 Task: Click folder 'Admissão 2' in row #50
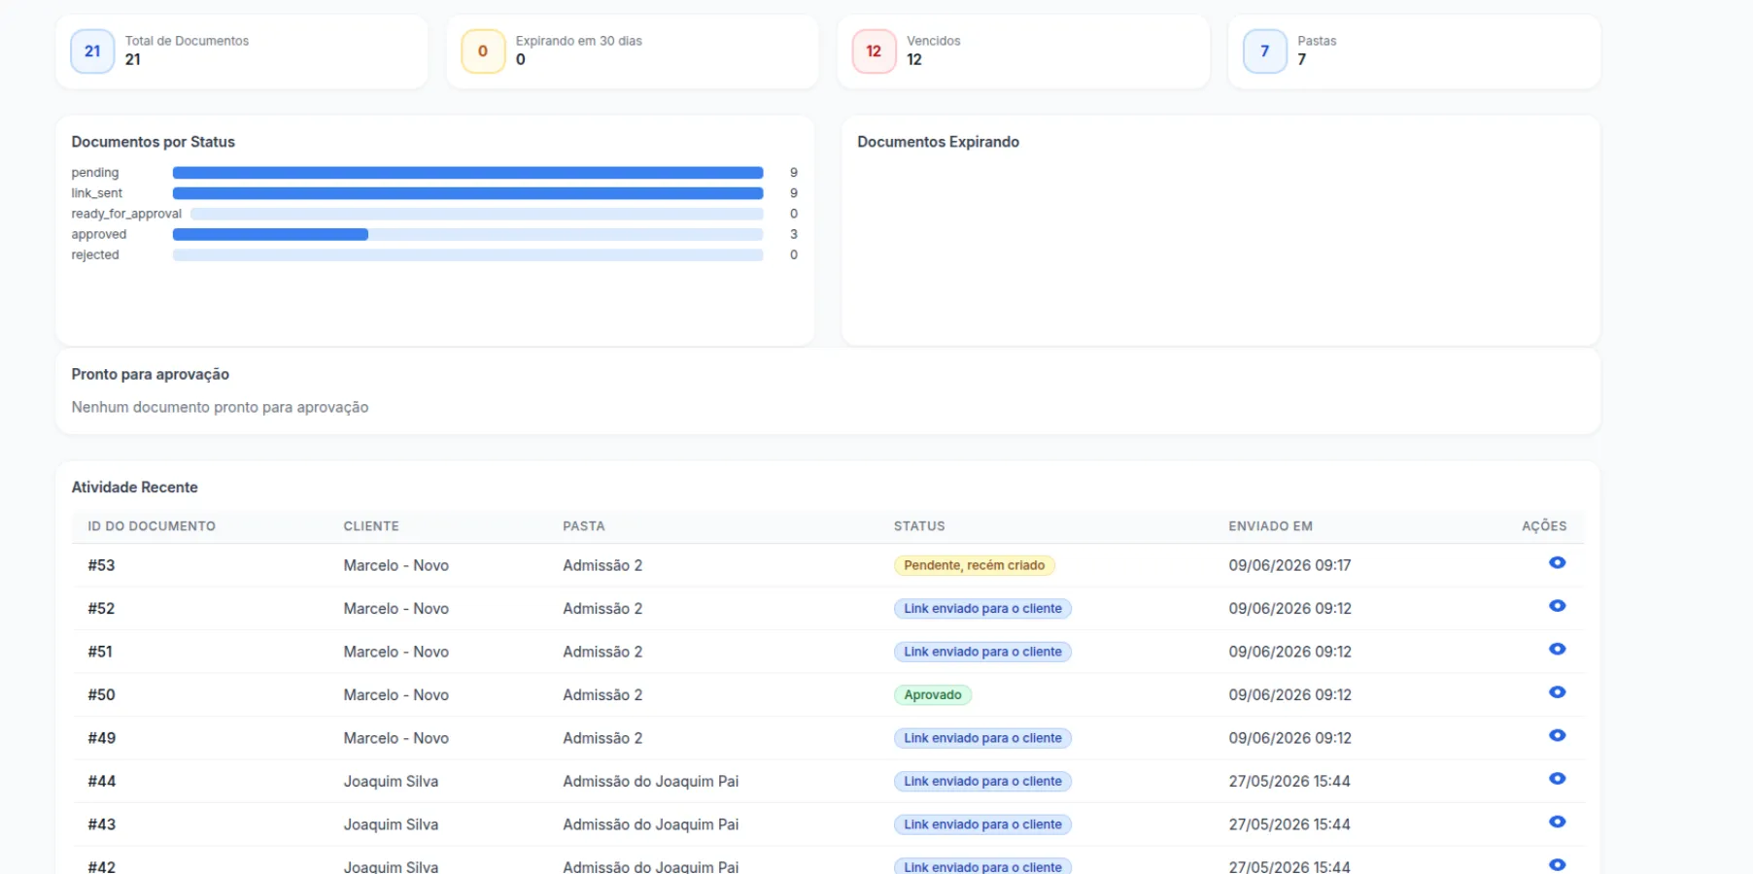click(602, 695)
